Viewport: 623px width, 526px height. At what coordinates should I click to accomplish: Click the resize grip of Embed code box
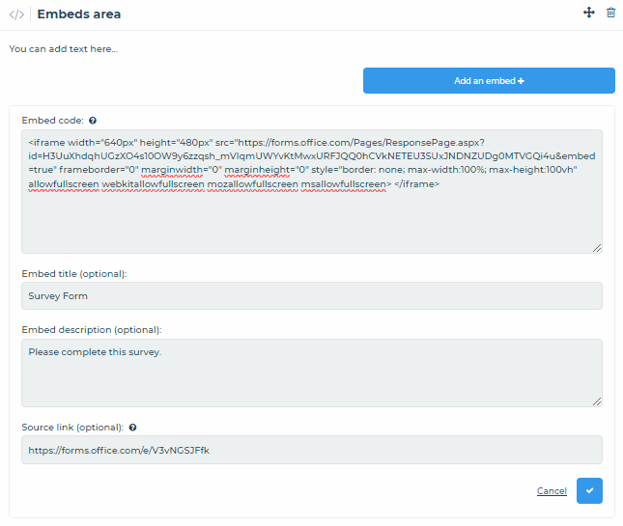pyautogui.click(x=597, y=248)
